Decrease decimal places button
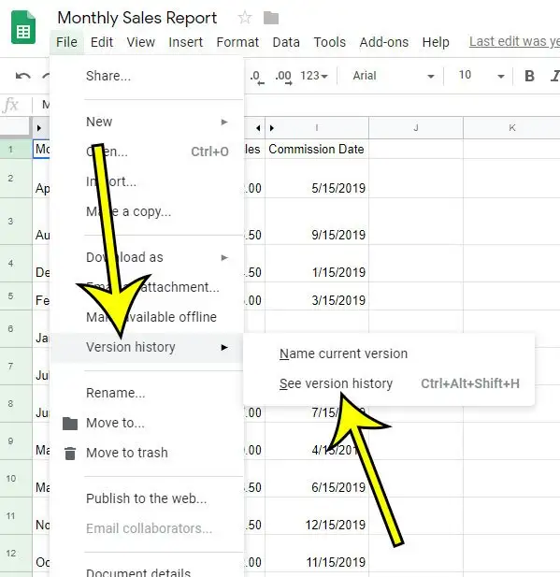 pos(256,77)
